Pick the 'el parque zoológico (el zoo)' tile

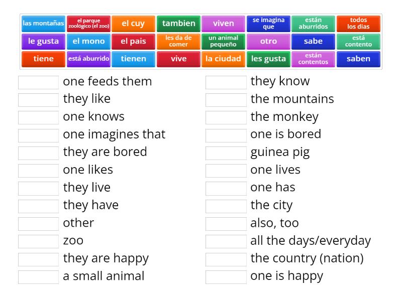88,24
